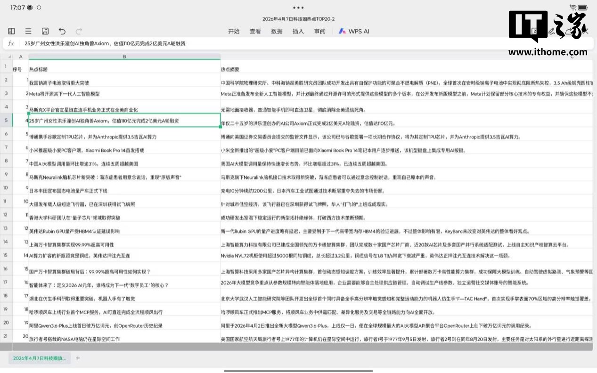Open the 开始 tab
The height and width of the screenshot is (373, 597).
point(234,31)
